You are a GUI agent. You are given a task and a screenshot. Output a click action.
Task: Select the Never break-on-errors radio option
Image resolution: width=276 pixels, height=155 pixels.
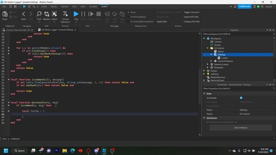(129, 12)
